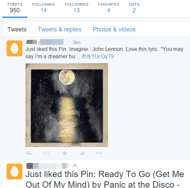Image resolution: width=190 pixels, height=188 pixels.
Task: Open the Panic at the Disco tweet text
Action: point(105,179)
